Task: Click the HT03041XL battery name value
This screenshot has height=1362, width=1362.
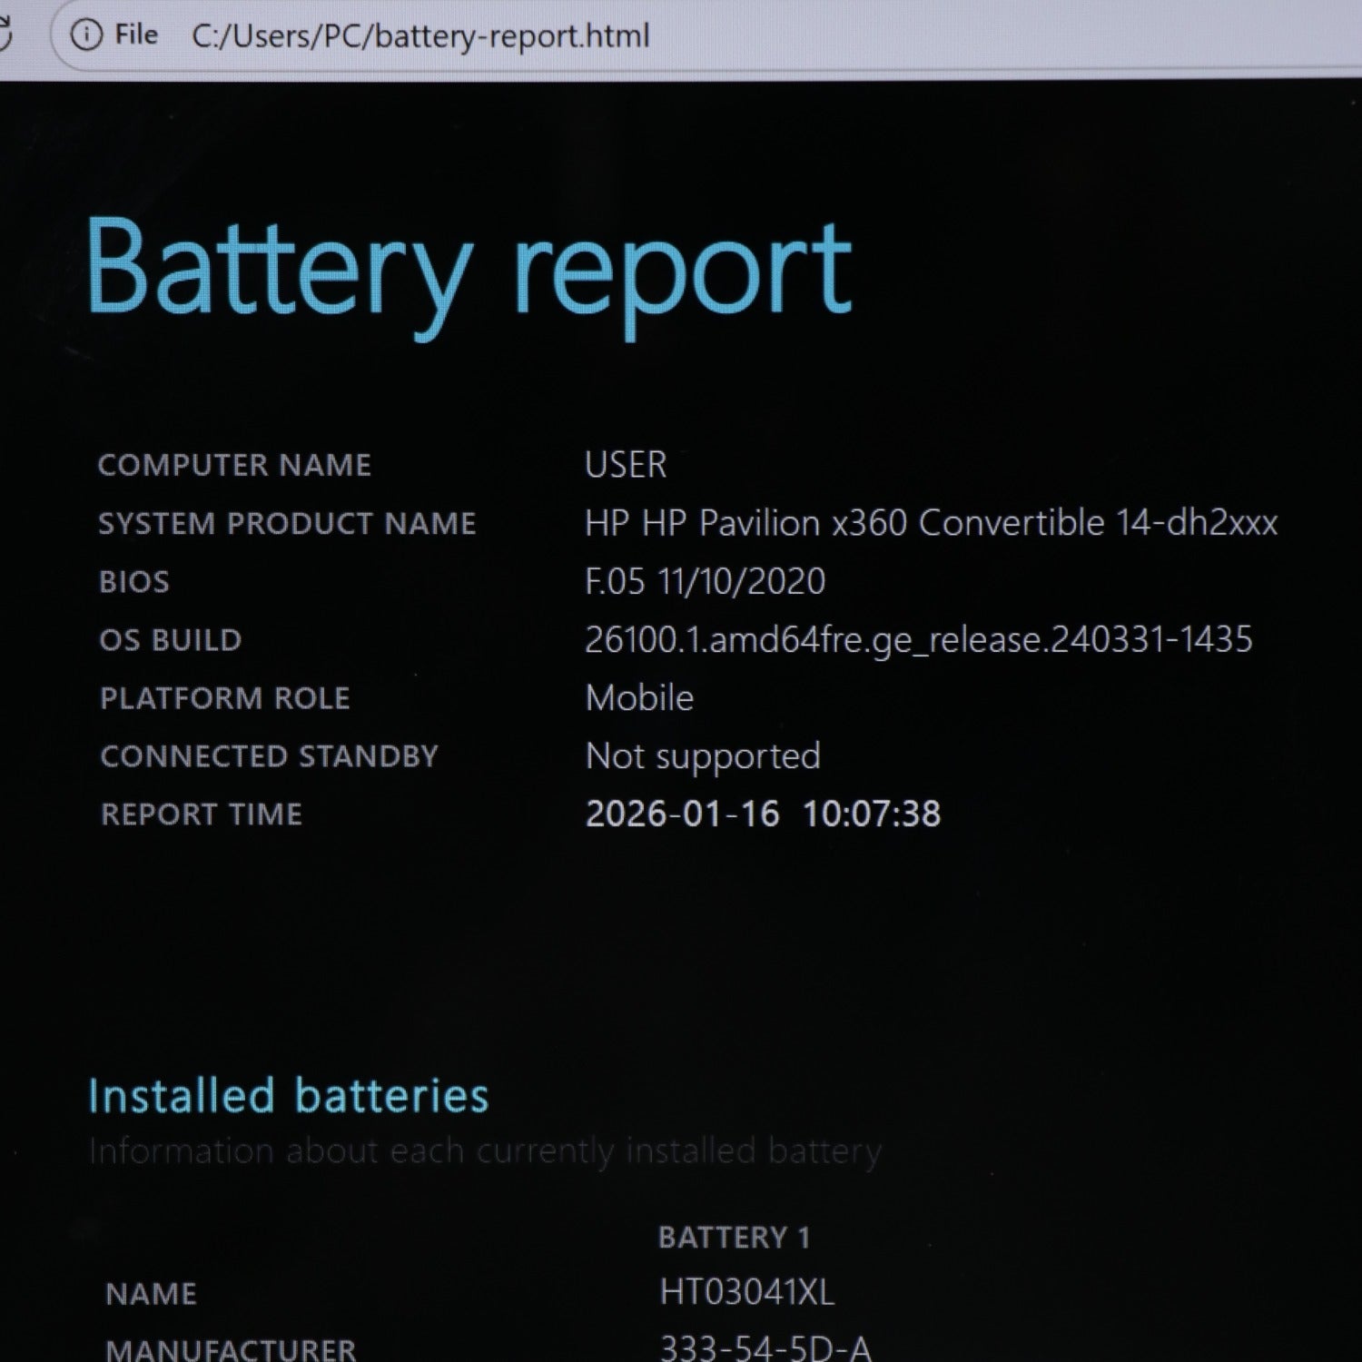Action: coord(746,1292)
